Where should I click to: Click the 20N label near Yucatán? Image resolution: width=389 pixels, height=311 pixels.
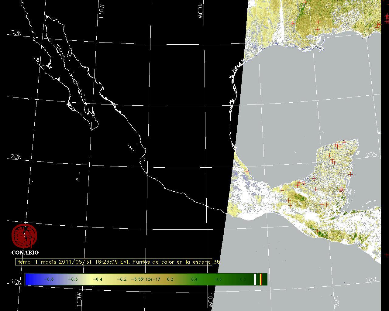point(371,155)
